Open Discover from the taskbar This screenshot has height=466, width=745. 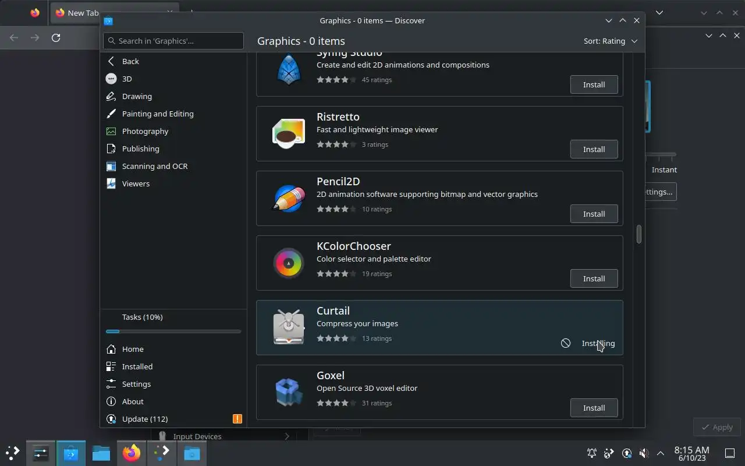click(x=71, y=453)
